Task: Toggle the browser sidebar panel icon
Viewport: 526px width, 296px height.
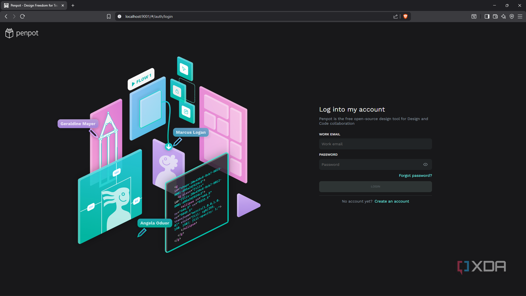Action: click(x=487, y=16)
